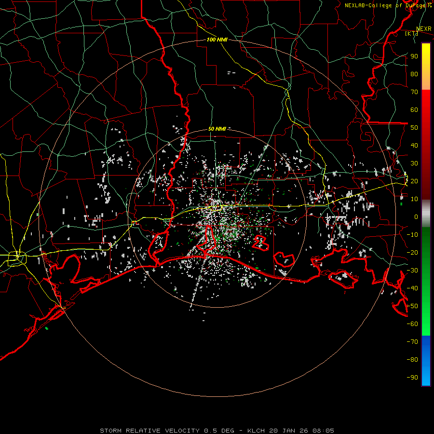434x434 pixels.
Task: Select the 90 value on the velocity scale
Action: click(x=414, y=56)
